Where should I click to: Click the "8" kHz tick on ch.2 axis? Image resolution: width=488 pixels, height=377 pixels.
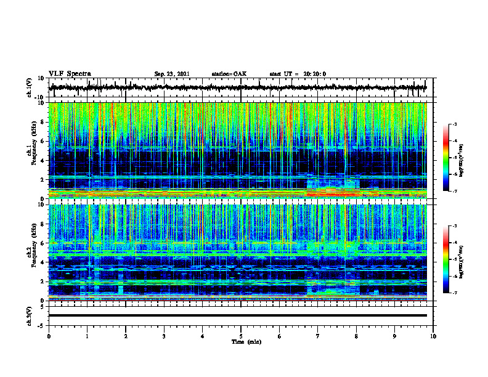tap(43, 224)
